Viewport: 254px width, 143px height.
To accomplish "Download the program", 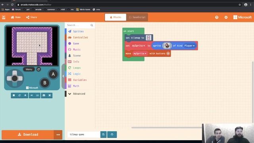I will point(28,135).
